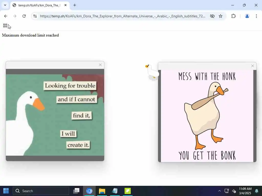This screenshot has width=262, height=196.
Task: Close the Looking for trouble goose window
Action: pyautogui.click(x=100, y=65)
